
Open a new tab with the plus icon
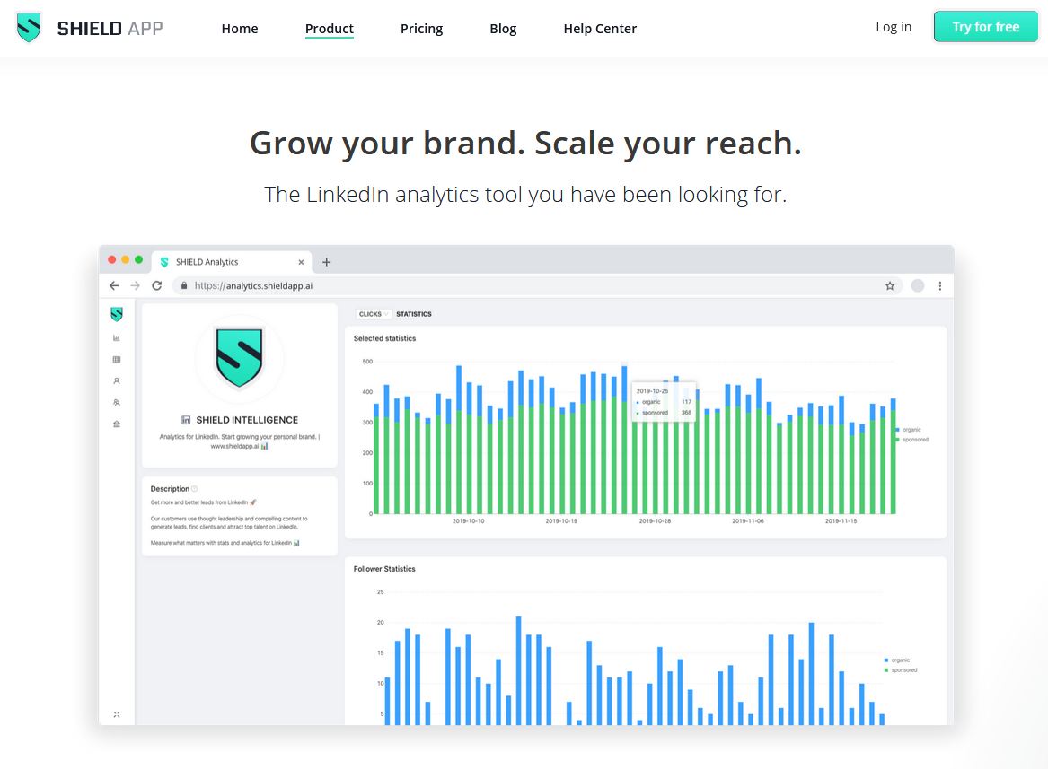pos(326,262)
